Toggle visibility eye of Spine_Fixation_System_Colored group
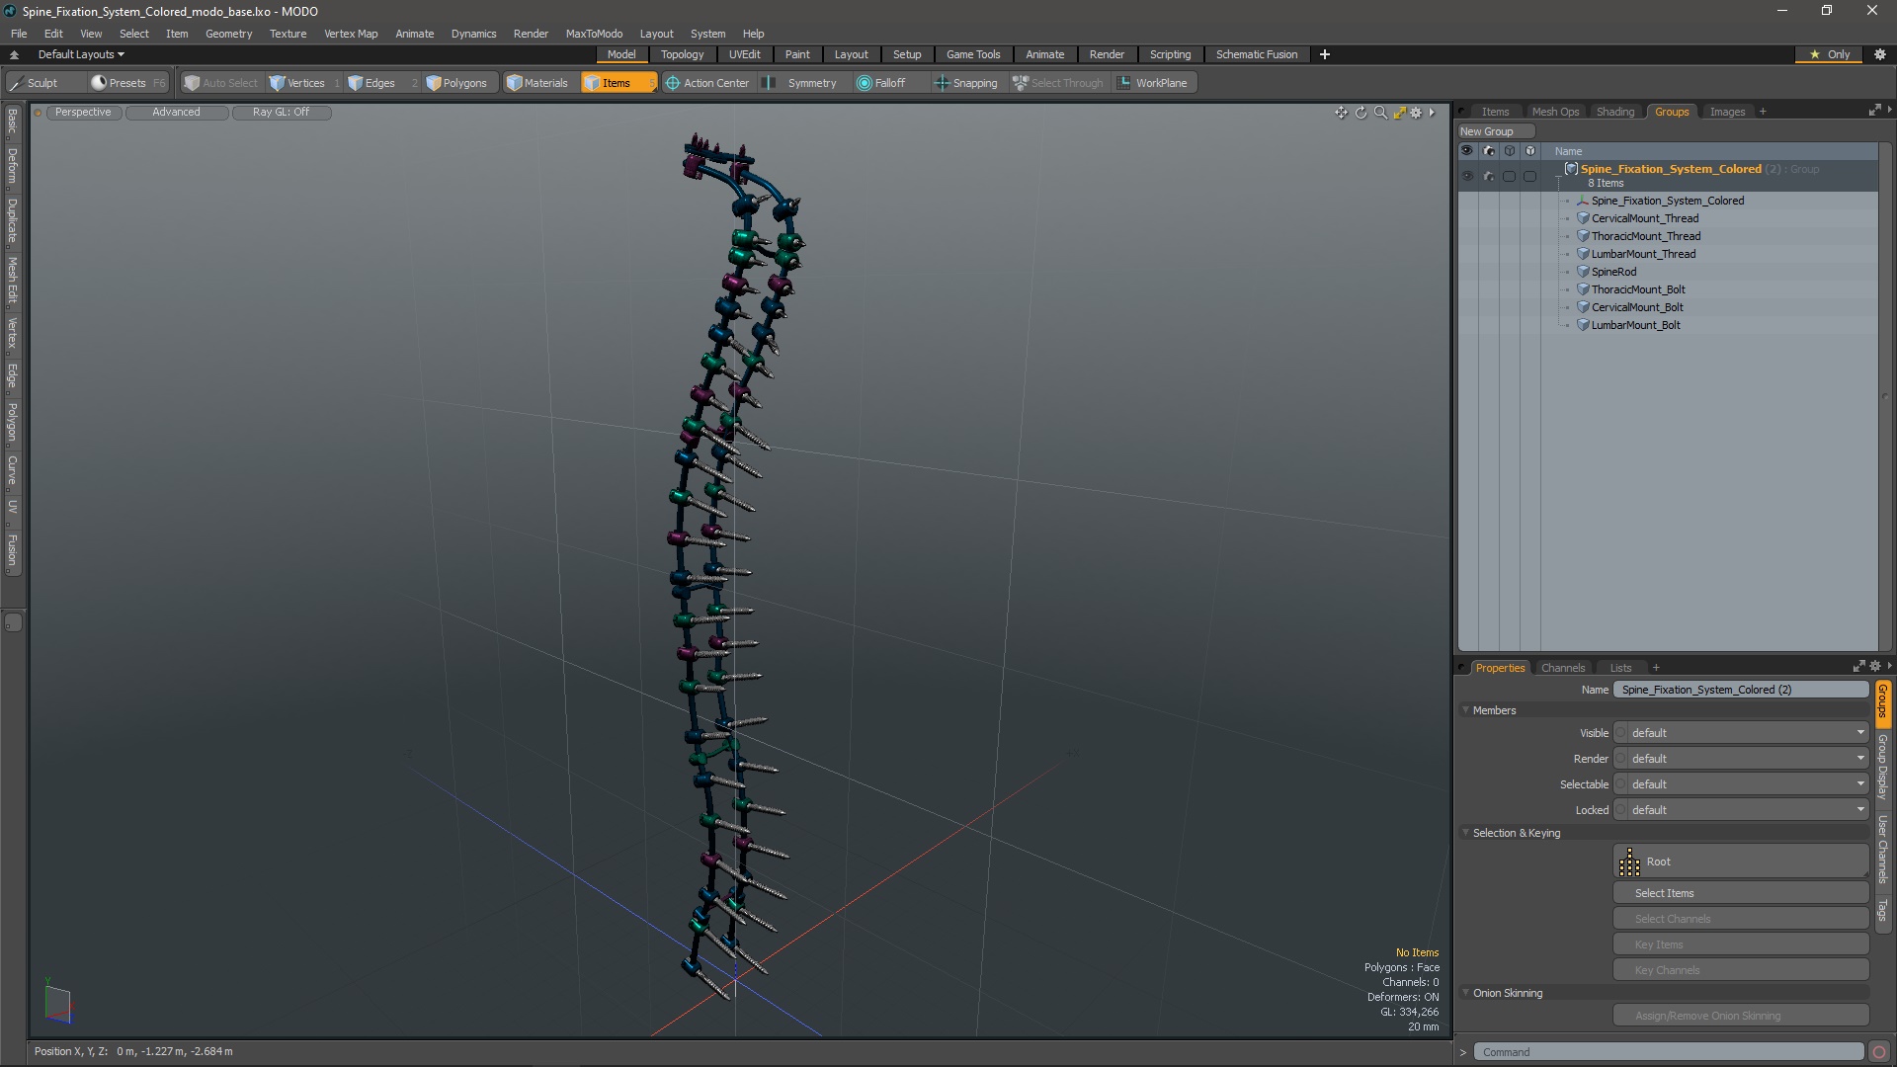The width and height of the screenshot is (1897, 1067). point(1467,176)
